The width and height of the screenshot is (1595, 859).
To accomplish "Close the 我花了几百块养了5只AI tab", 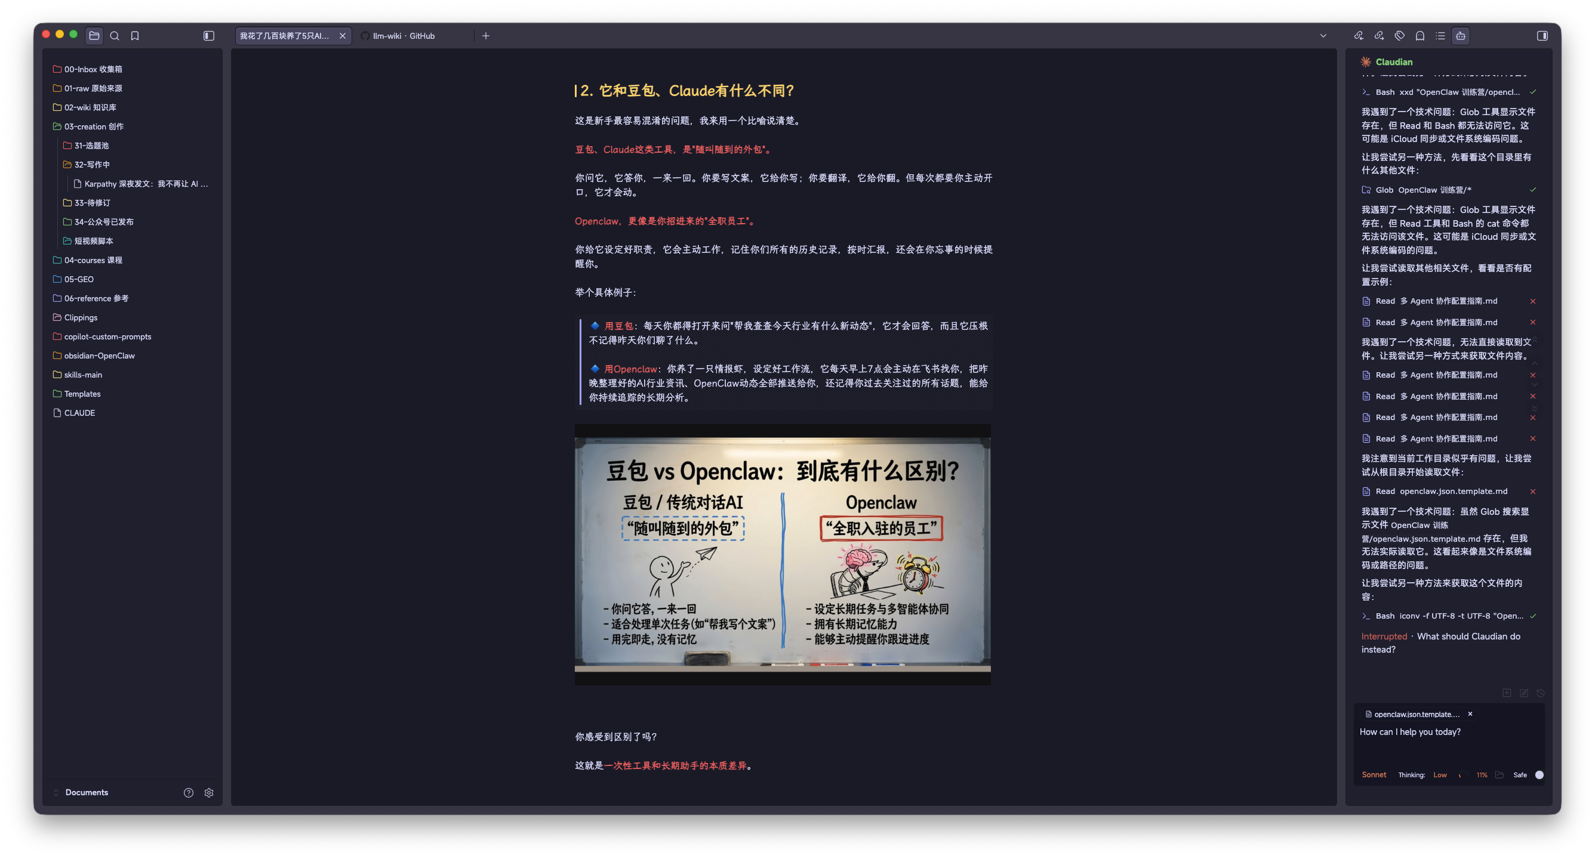I will [343, 36].
